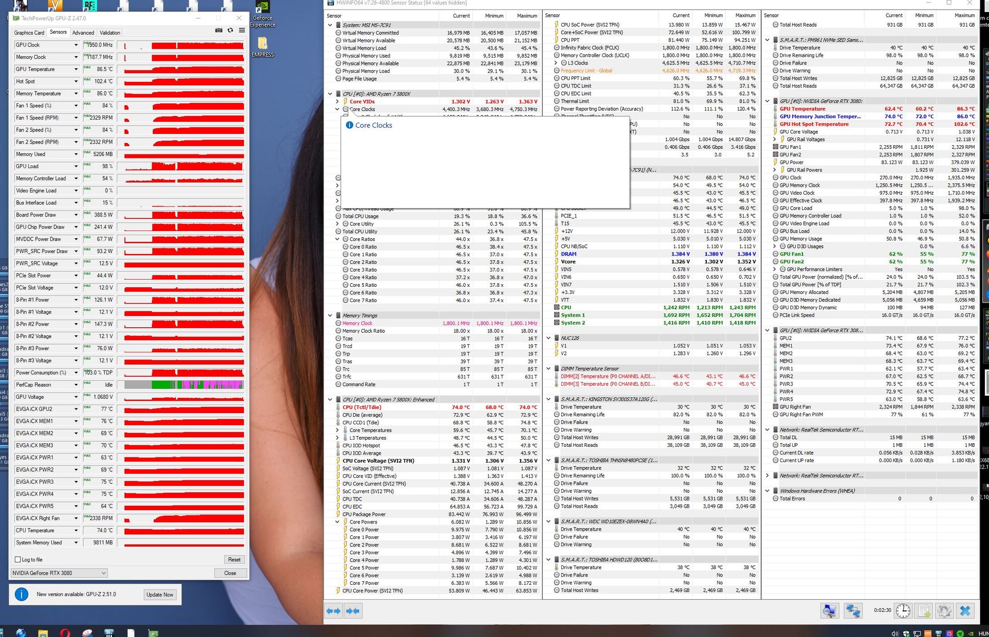The width and height of the screenshot is (989, 637).
Task: Click the GPU Clock 1950.0 MHz value field
Action: point(99,45)
